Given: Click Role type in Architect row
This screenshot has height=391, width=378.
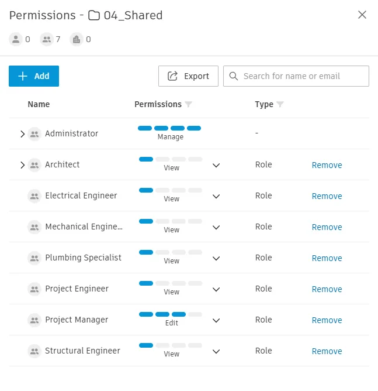Looking at the screenshot, I should tap(263, 164).
